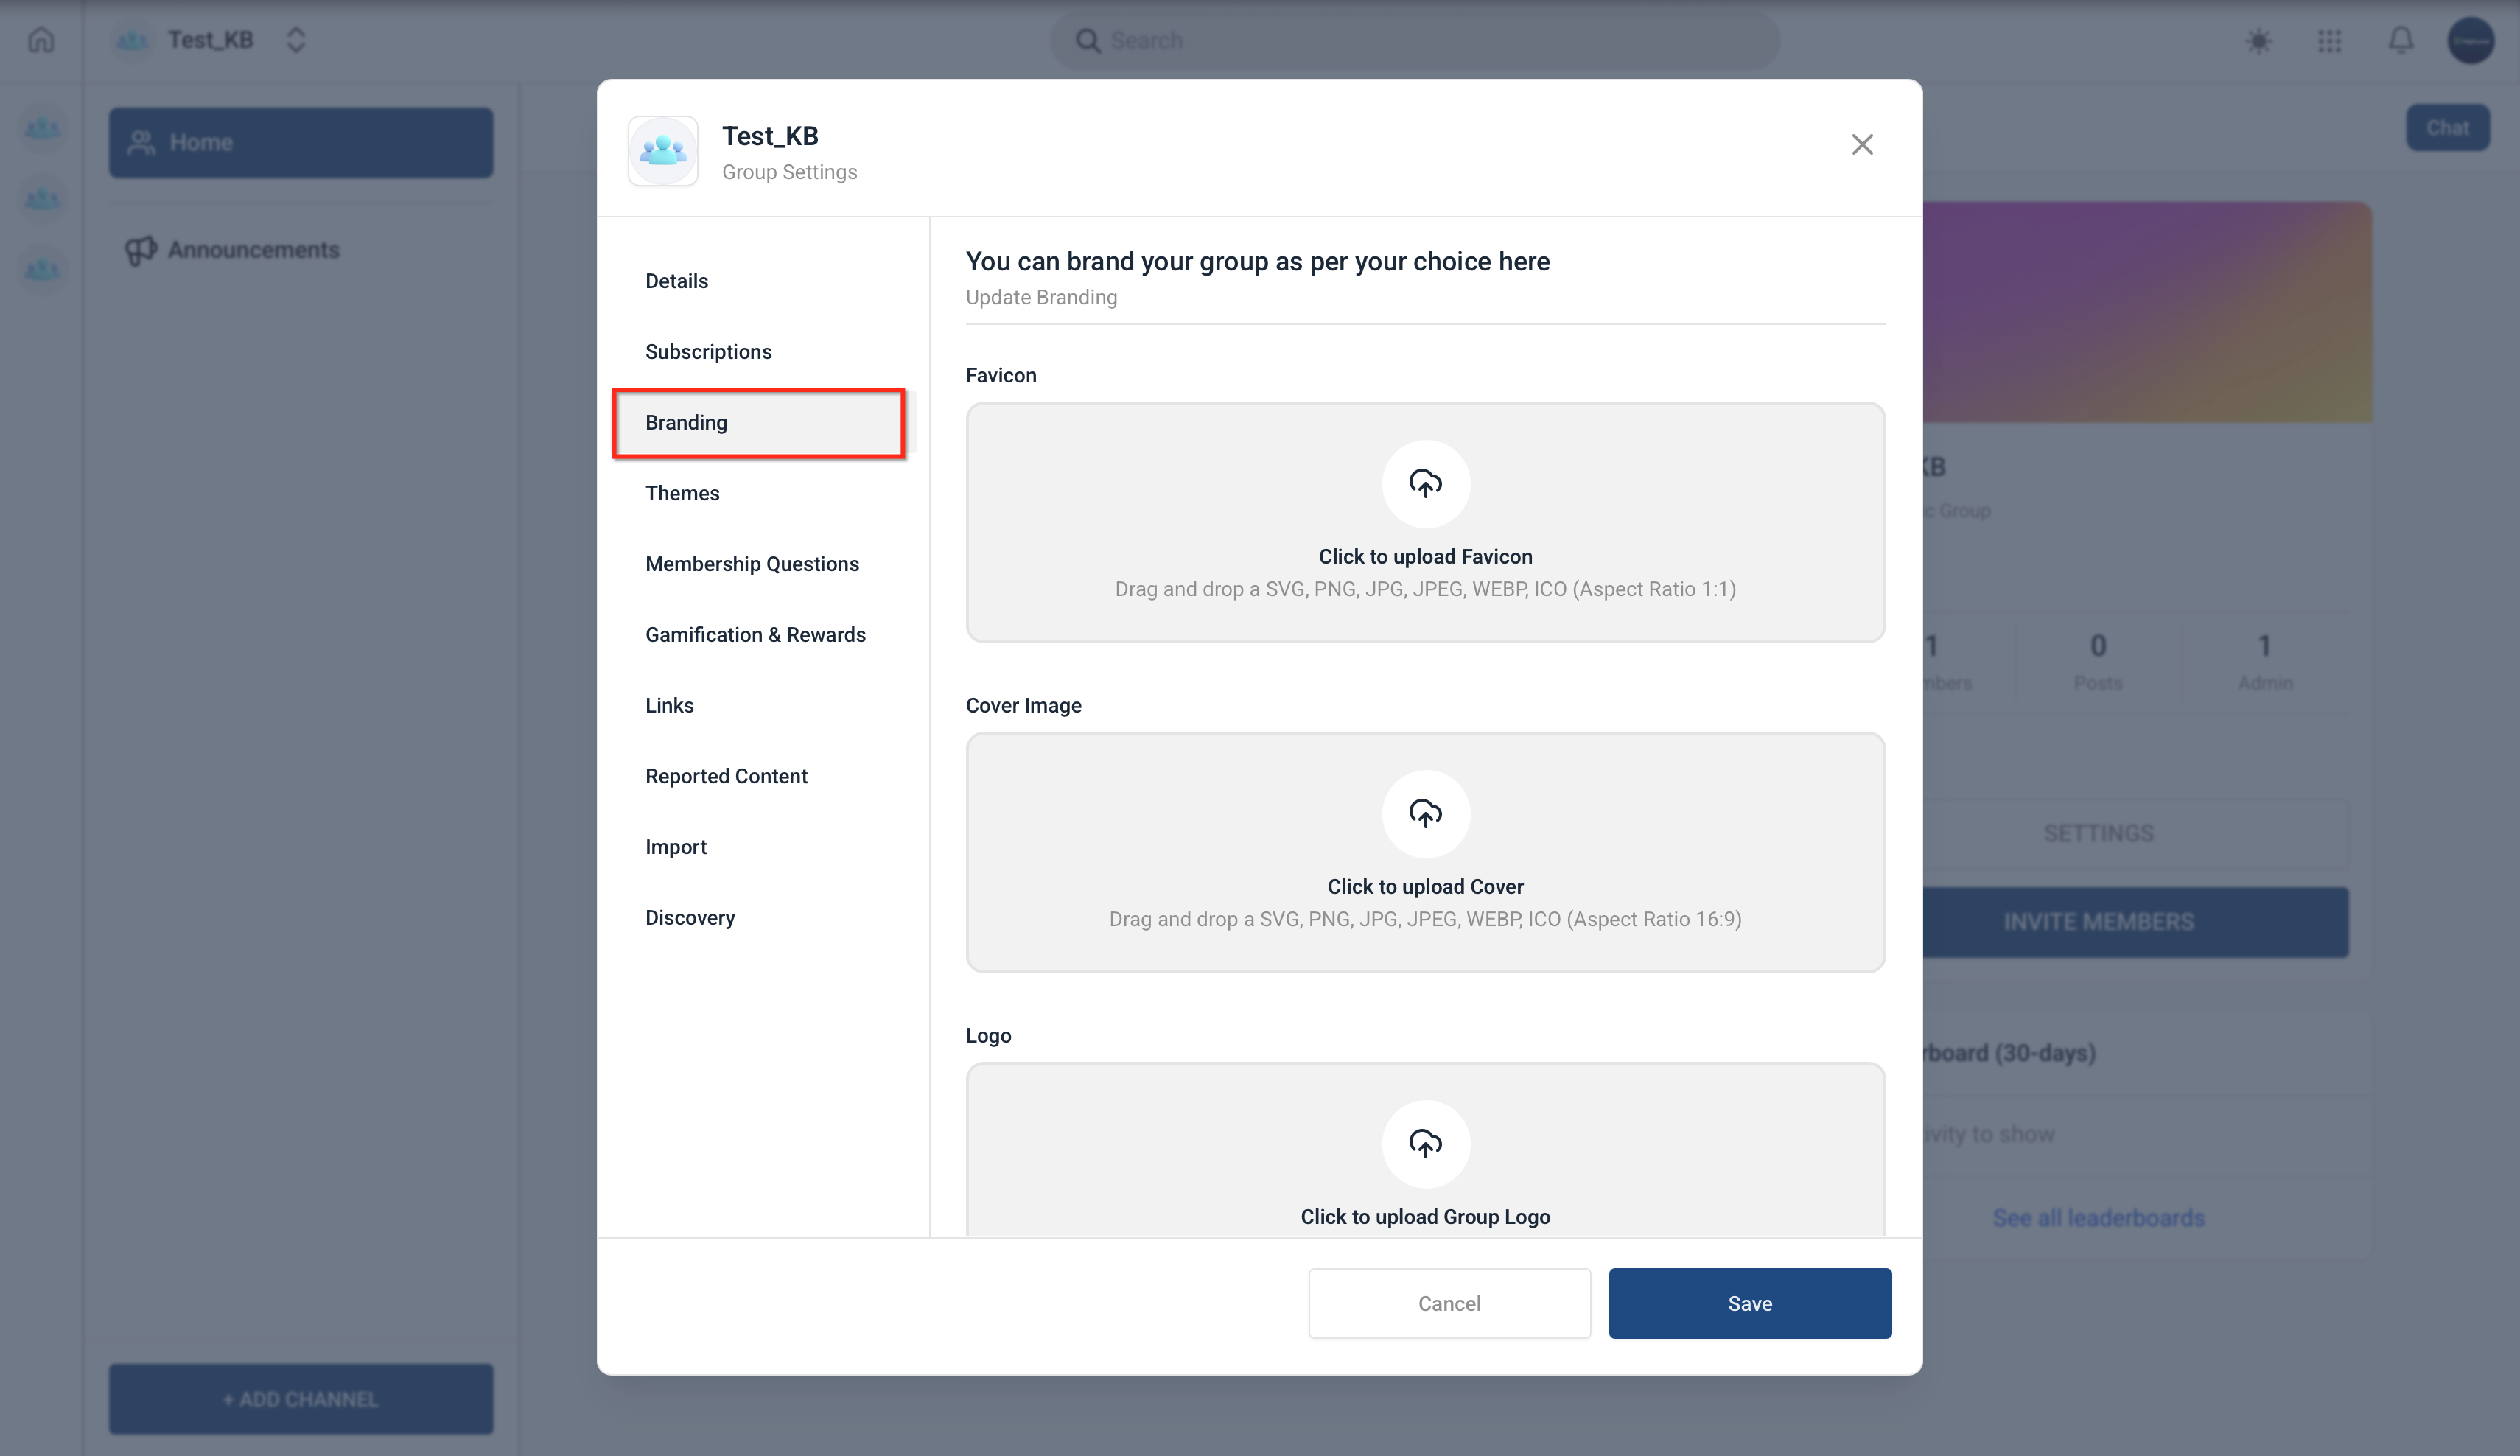Open Membership Questions section
Viewport: 2520px width, 1456px height.
[764, 564]
